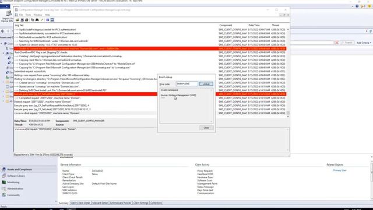Toggle the Show/Hide Details pane icon
The height and width of the screenshot is (210, 373).
coord(52,20)
